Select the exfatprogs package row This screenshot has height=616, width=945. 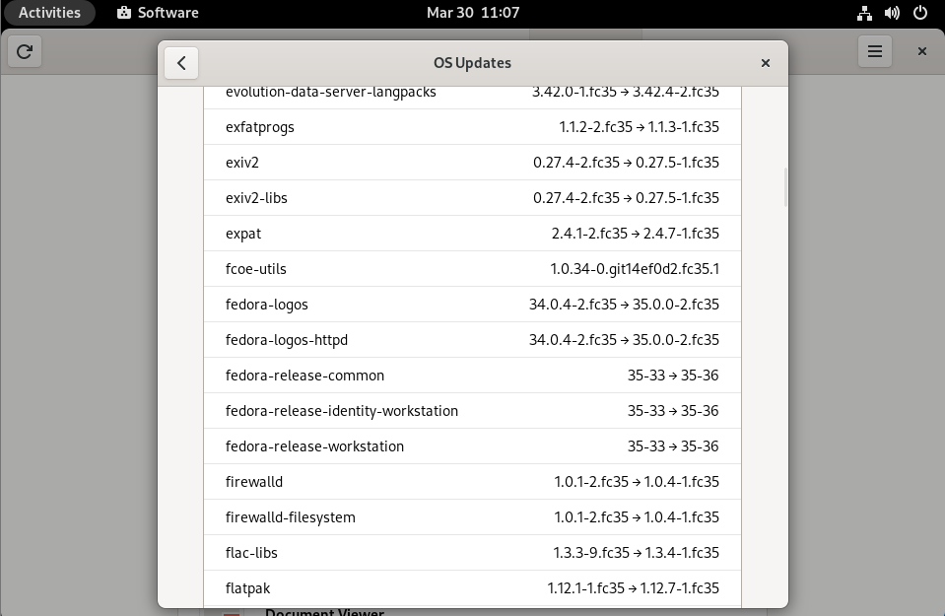click(x=473, y=127)
